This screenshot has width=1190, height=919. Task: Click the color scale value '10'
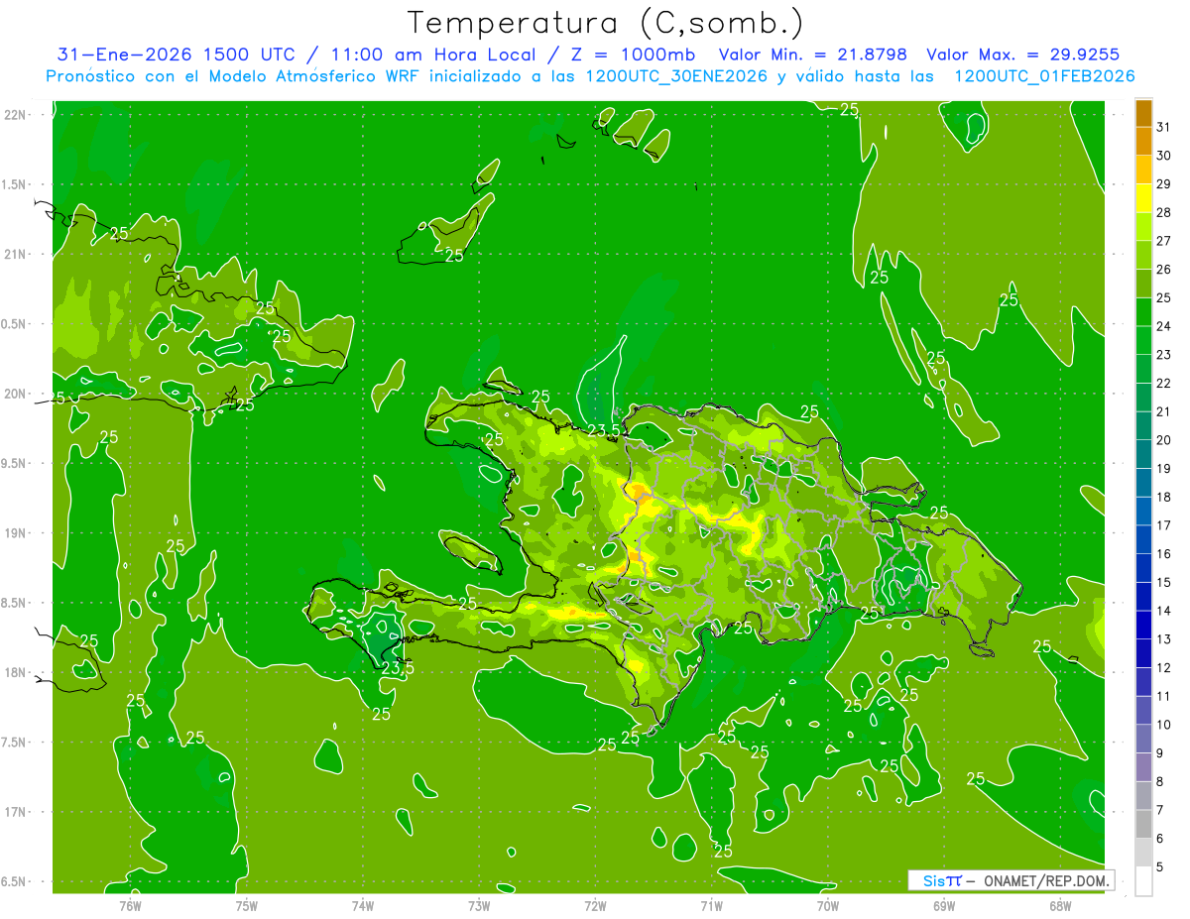[1164, 725]
